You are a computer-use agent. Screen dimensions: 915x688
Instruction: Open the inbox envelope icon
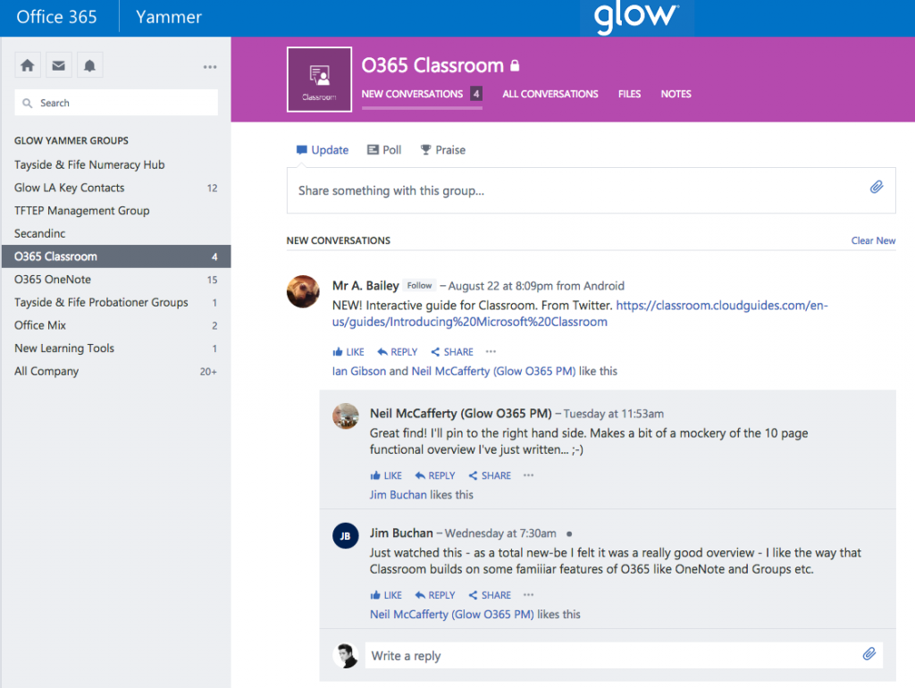[58, 65]
